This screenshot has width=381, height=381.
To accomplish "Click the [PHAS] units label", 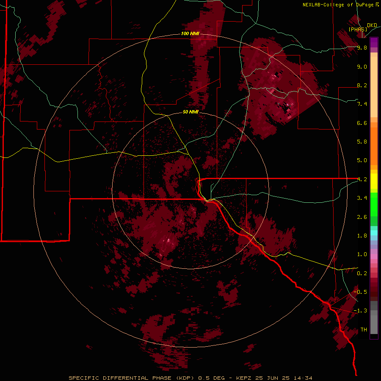I will (x=358, y=29).
